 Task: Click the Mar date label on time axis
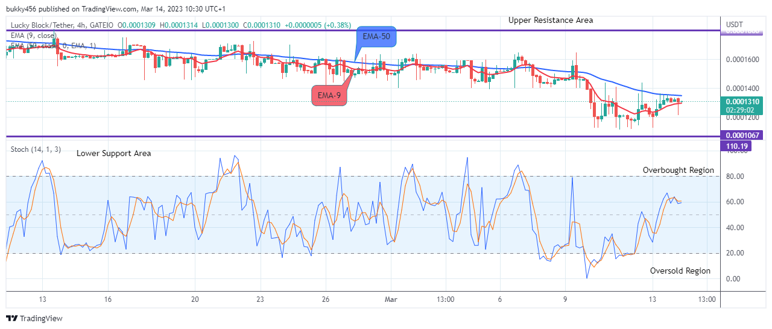tap(391, 299)
